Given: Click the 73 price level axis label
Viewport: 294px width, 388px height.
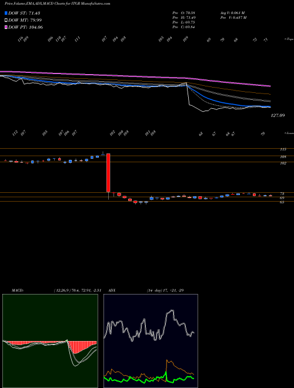Looking at the screenshot, I should [282, 194].
